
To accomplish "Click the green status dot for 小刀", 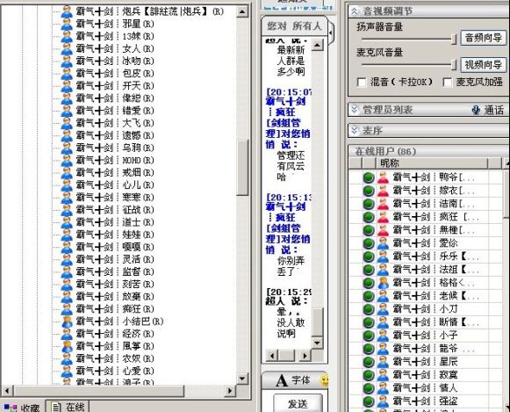I will [x=369, y=309].
